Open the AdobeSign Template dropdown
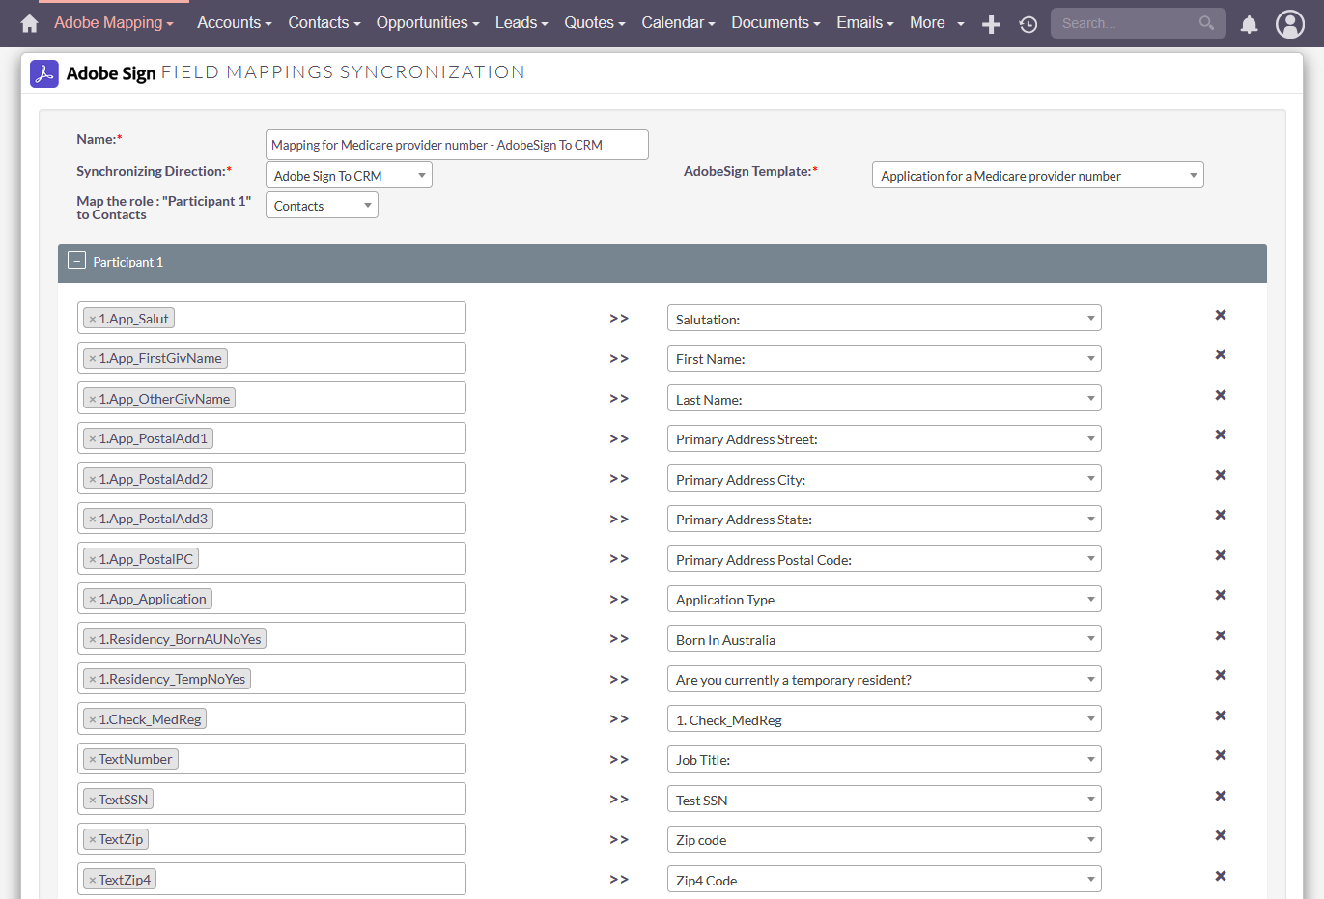The image size is (1324, 899). coord(1037,176)
